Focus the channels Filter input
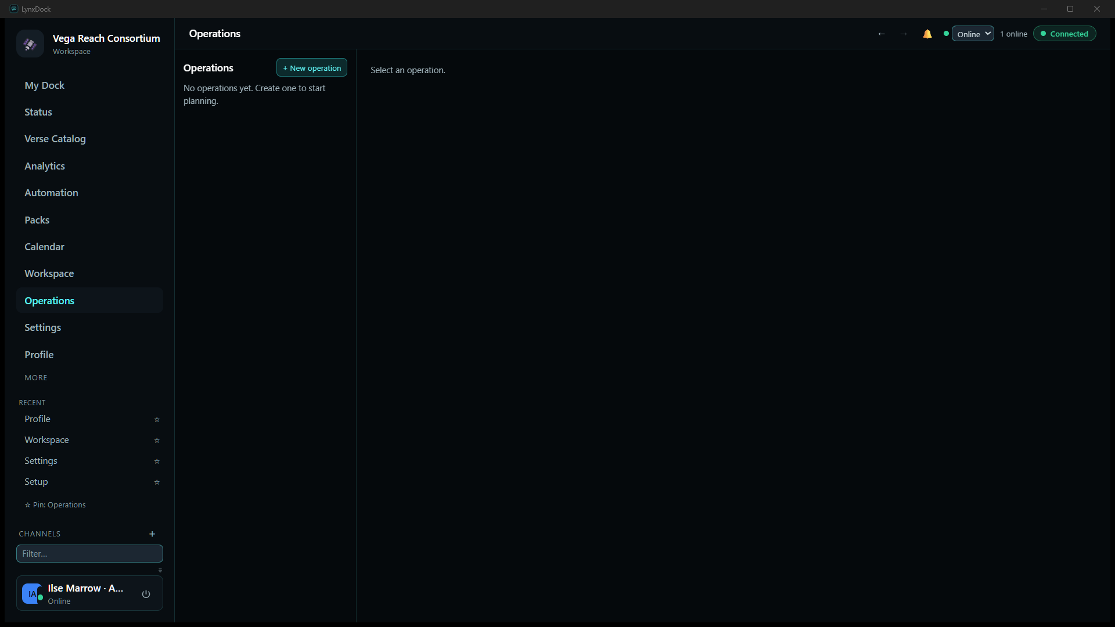The height and width of the screenshot is (627, 1115). pos(89,554)
